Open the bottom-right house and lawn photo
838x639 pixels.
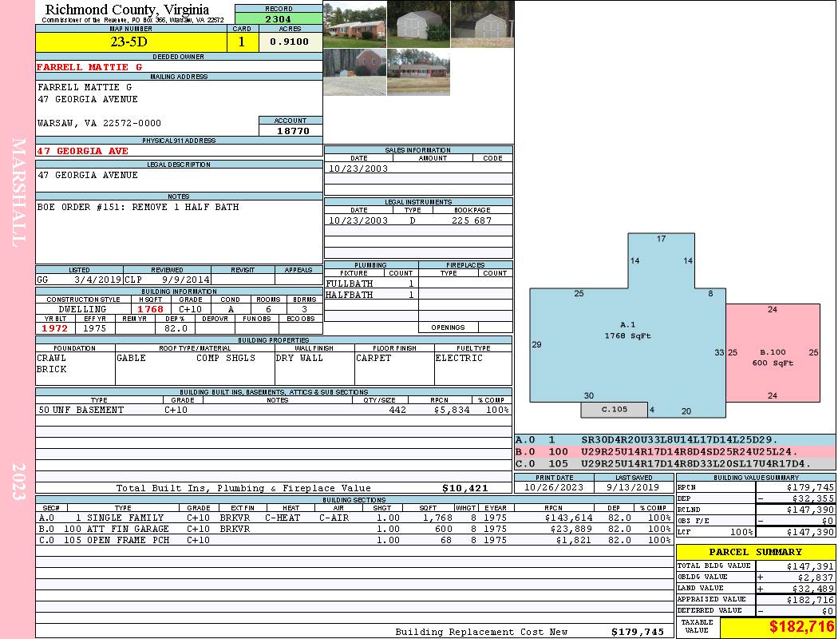click(x=418, y=72)
